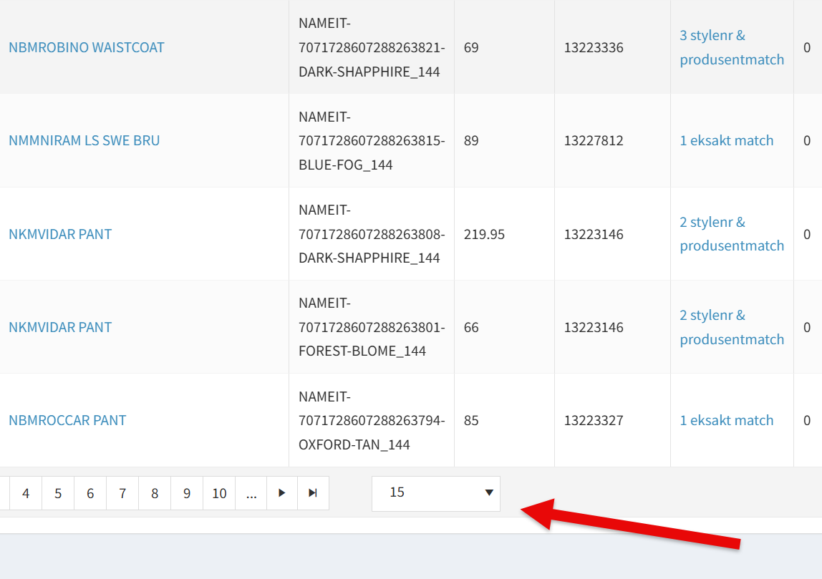
Task: Open NKMVIDAR PANT in FOREST-BLOME row
Action: [60, 327]
